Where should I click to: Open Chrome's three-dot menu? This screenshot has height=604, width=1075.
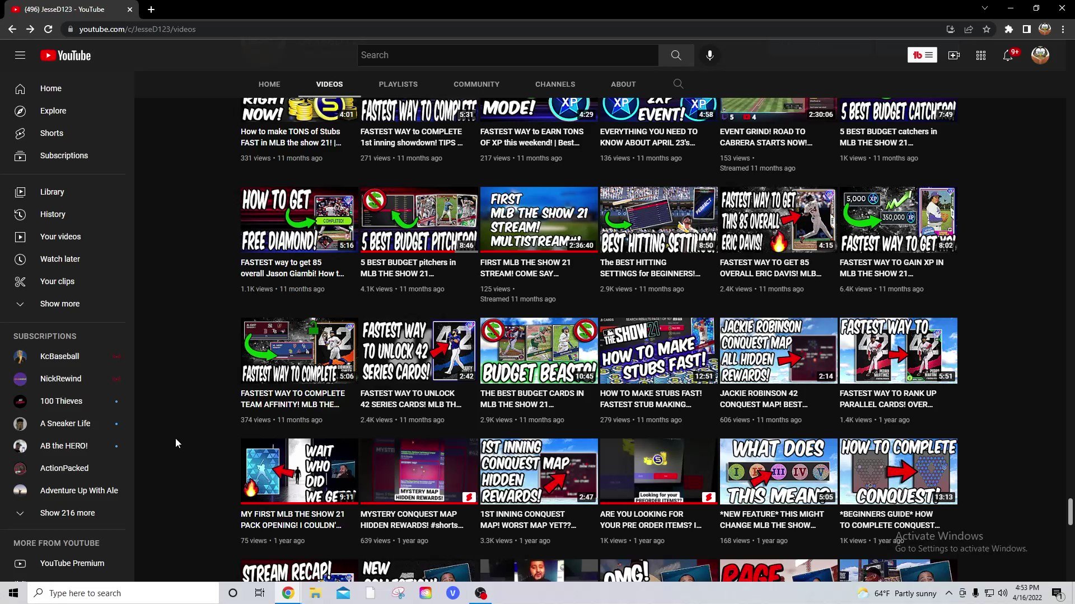click(x=1063, y=29)
